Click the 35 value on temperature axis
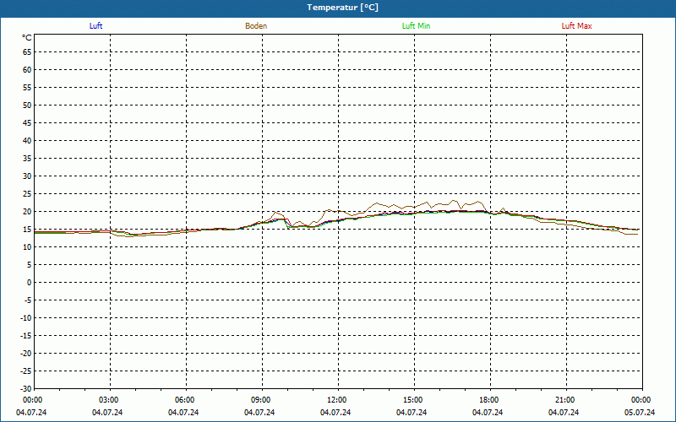The image size is (676, 422). tap(27, 159)
